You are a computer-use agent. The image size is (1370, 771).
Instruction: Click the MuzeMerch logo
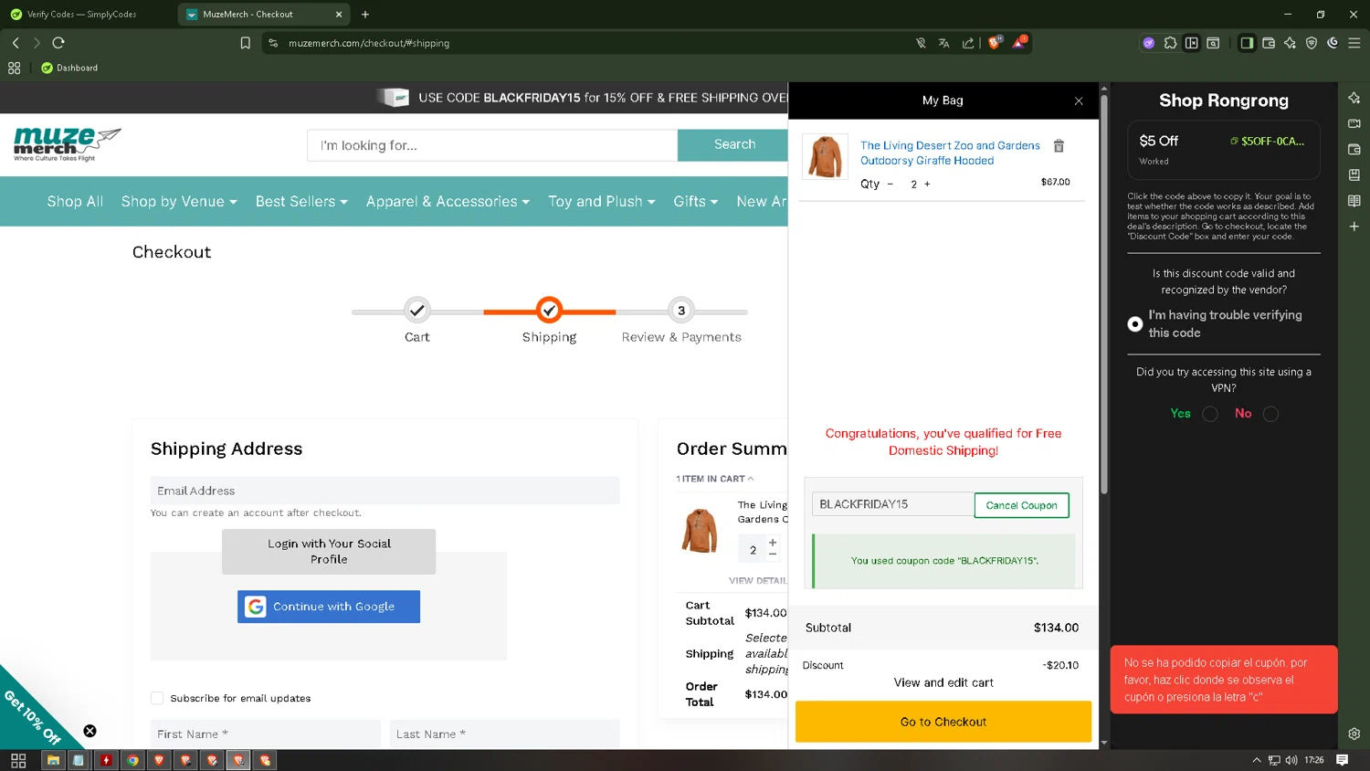[67, 144]
